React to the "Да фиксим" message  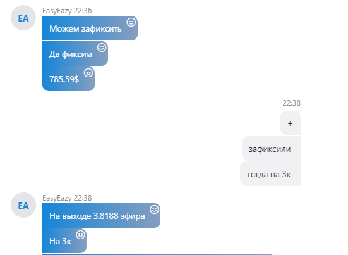tap(102, 47)
